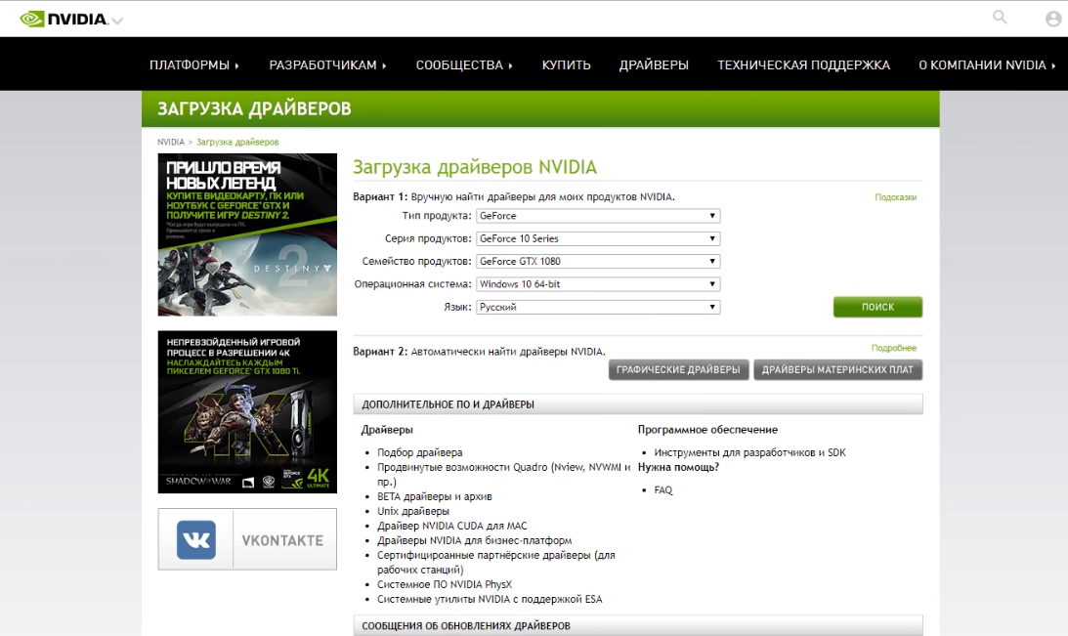The width and height of the screenshot is (1068, 636).
Task: Open the Серия продуктов dropdown
Action: pyautogui.click(x=598, y=238)
